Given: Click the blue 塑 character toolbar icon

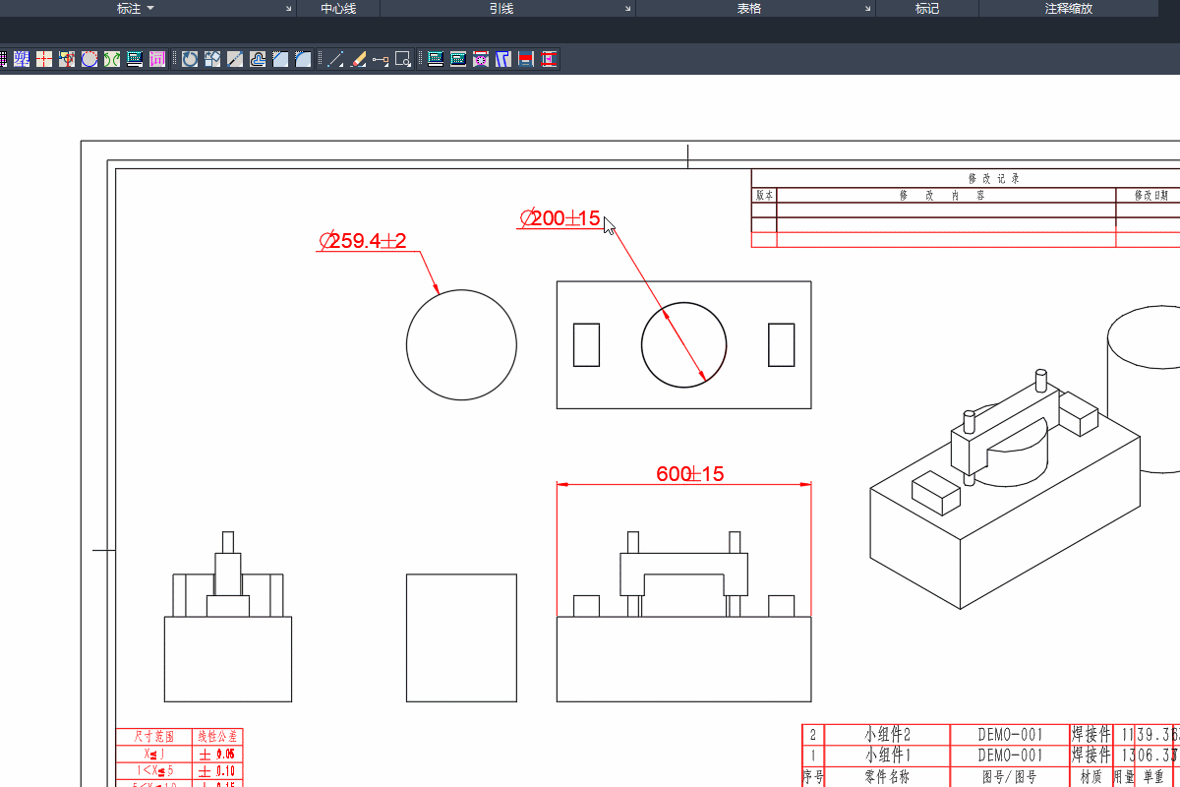Looking at the screenshot, I should tap(21, 59).
